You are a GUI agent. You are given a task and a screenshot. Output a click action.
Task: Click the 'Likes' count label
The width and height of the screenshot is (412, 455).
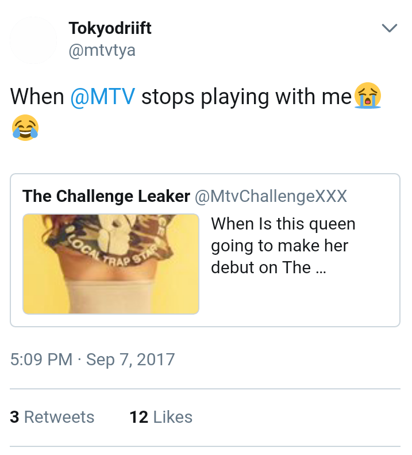173,417
